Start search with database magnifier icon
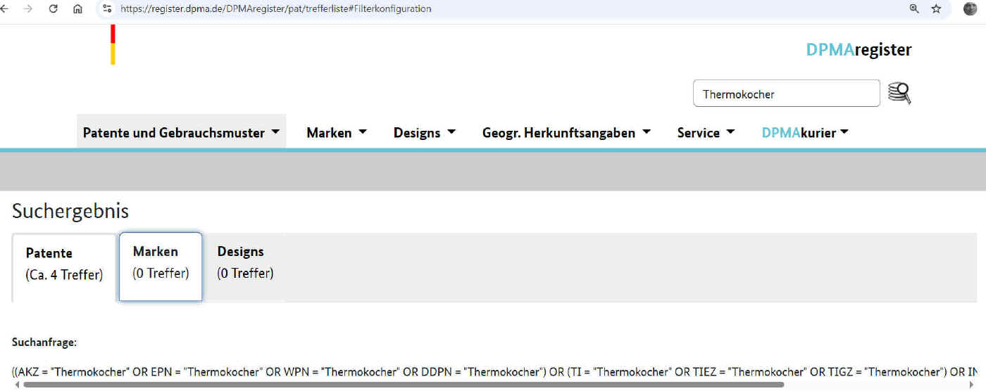Screen dimensions: 986x391 899,93
